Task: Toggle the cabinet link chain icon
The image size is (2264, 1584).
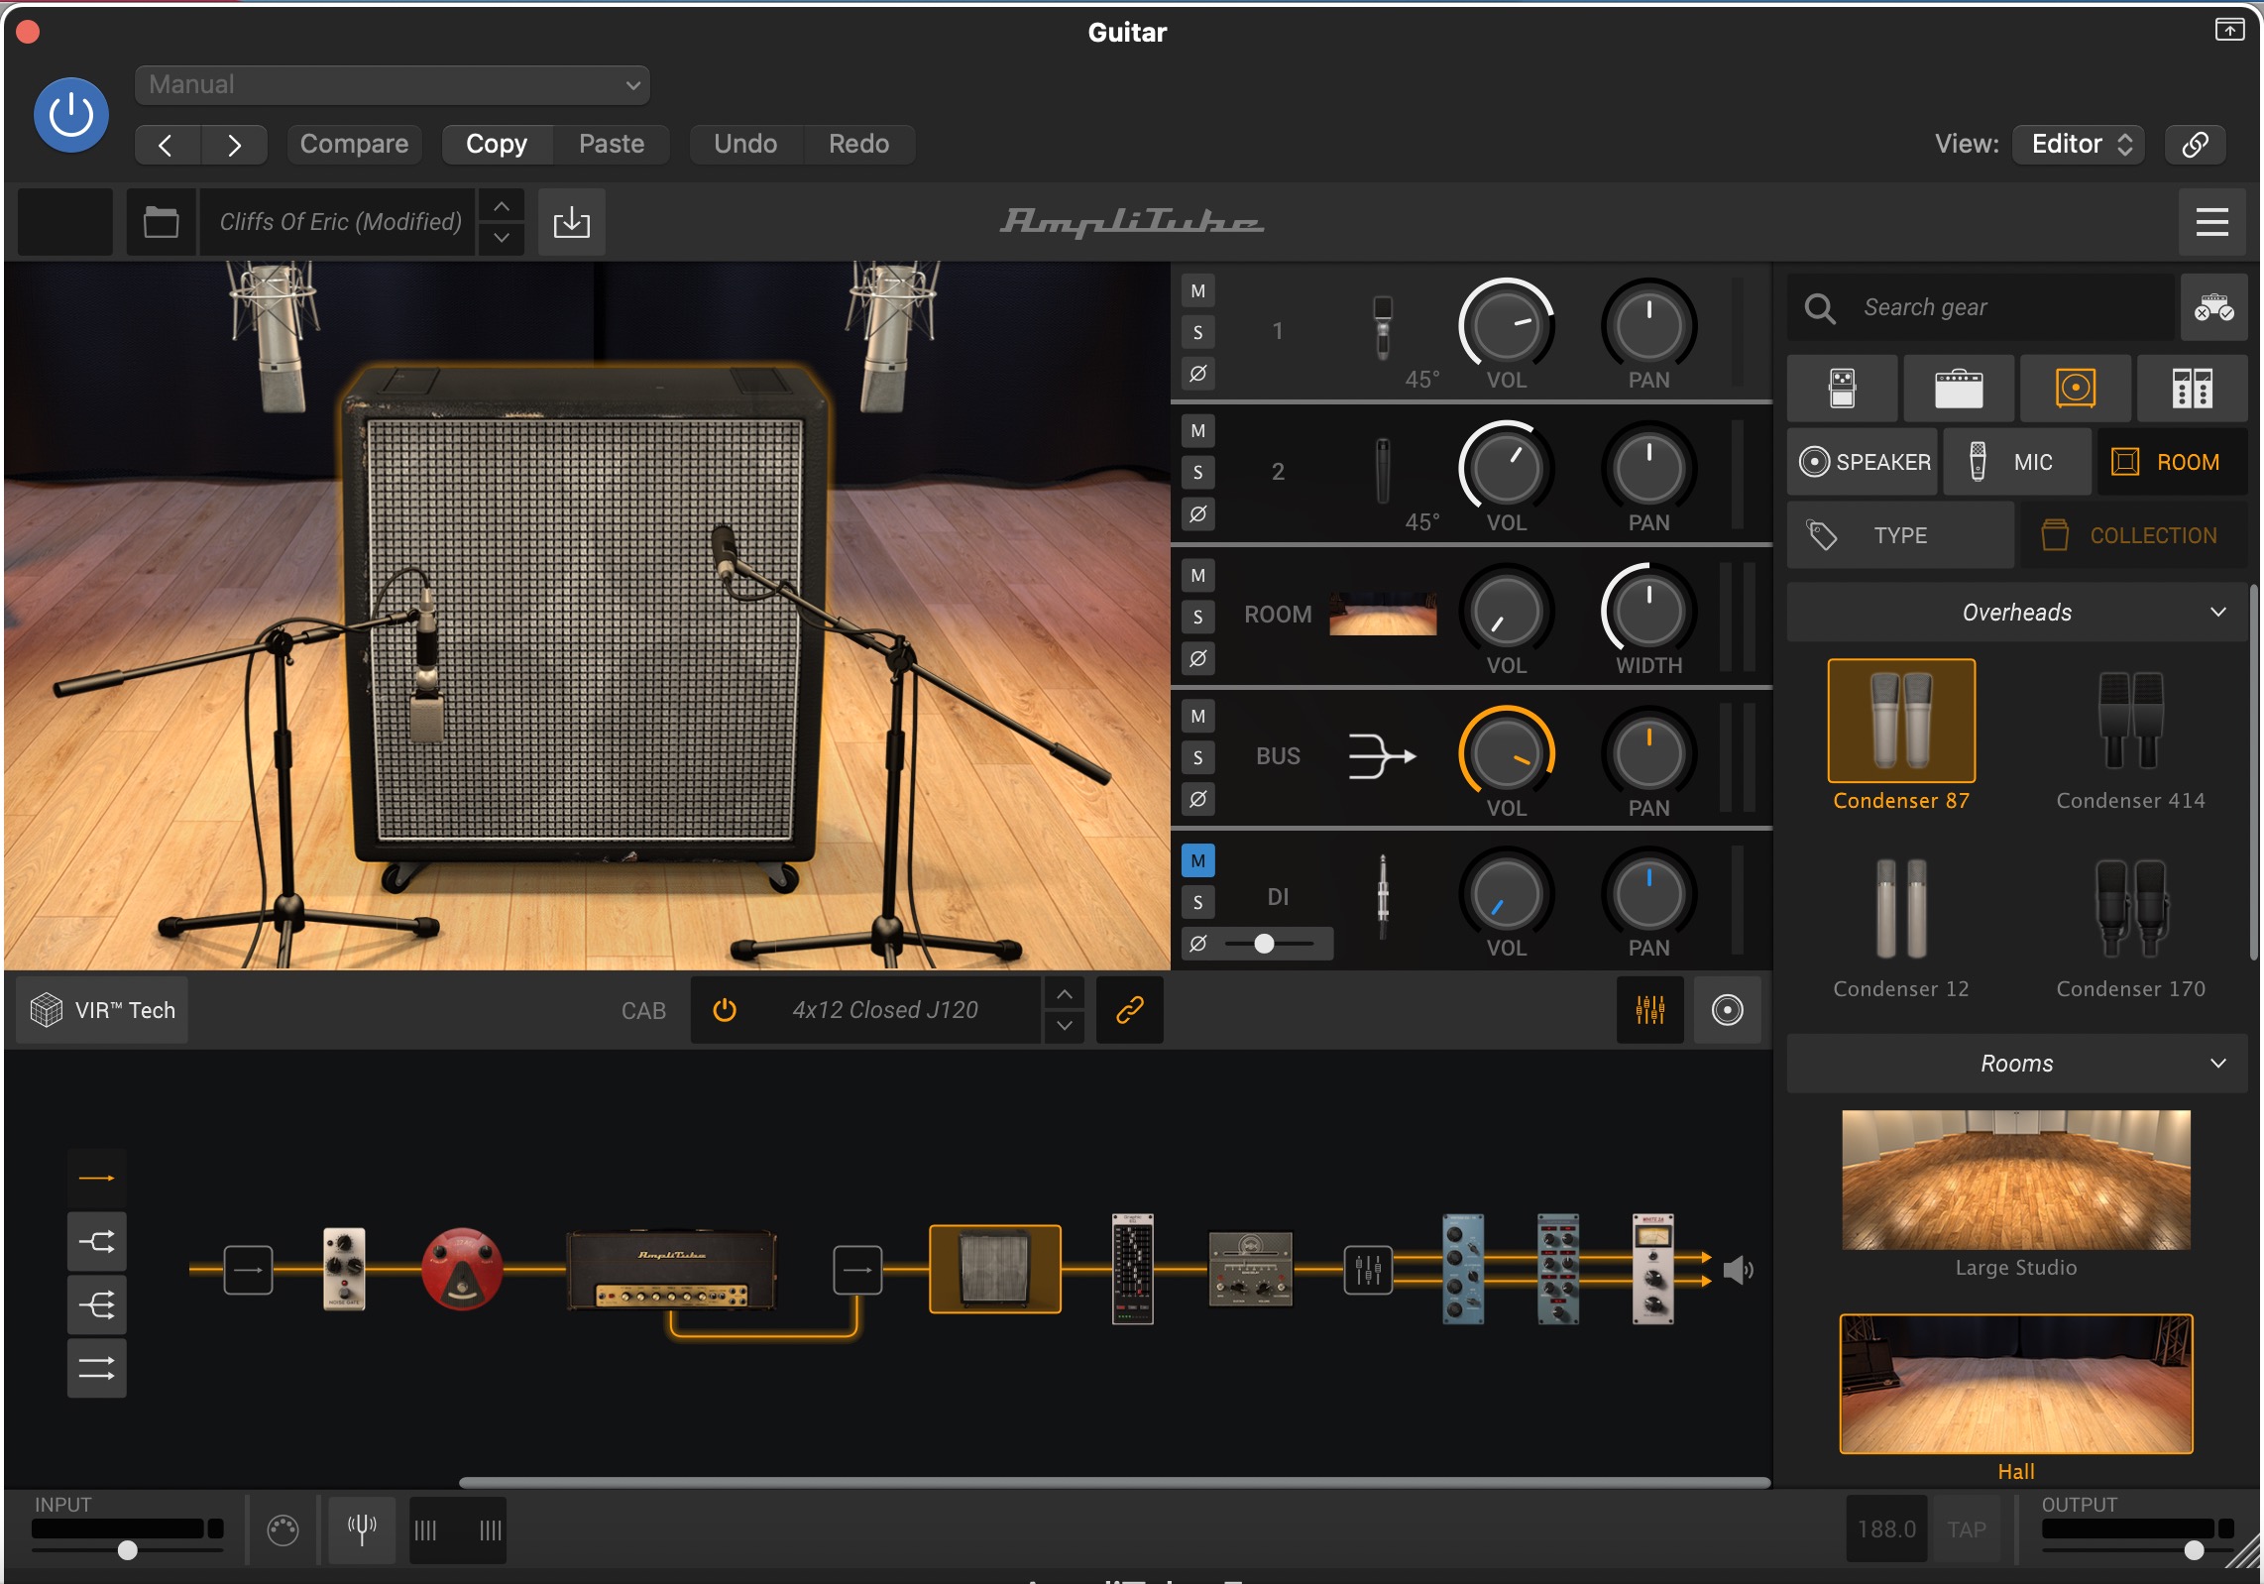Action: pyautogui.click(x=1130, y=1010)
